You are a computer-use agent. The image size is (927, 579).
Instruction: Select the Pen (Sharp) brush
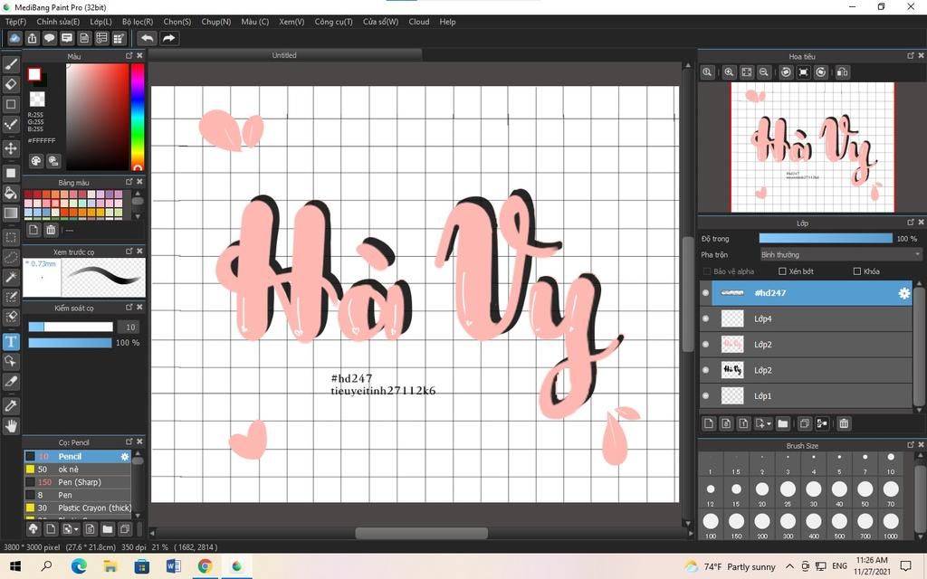[78, 482]
